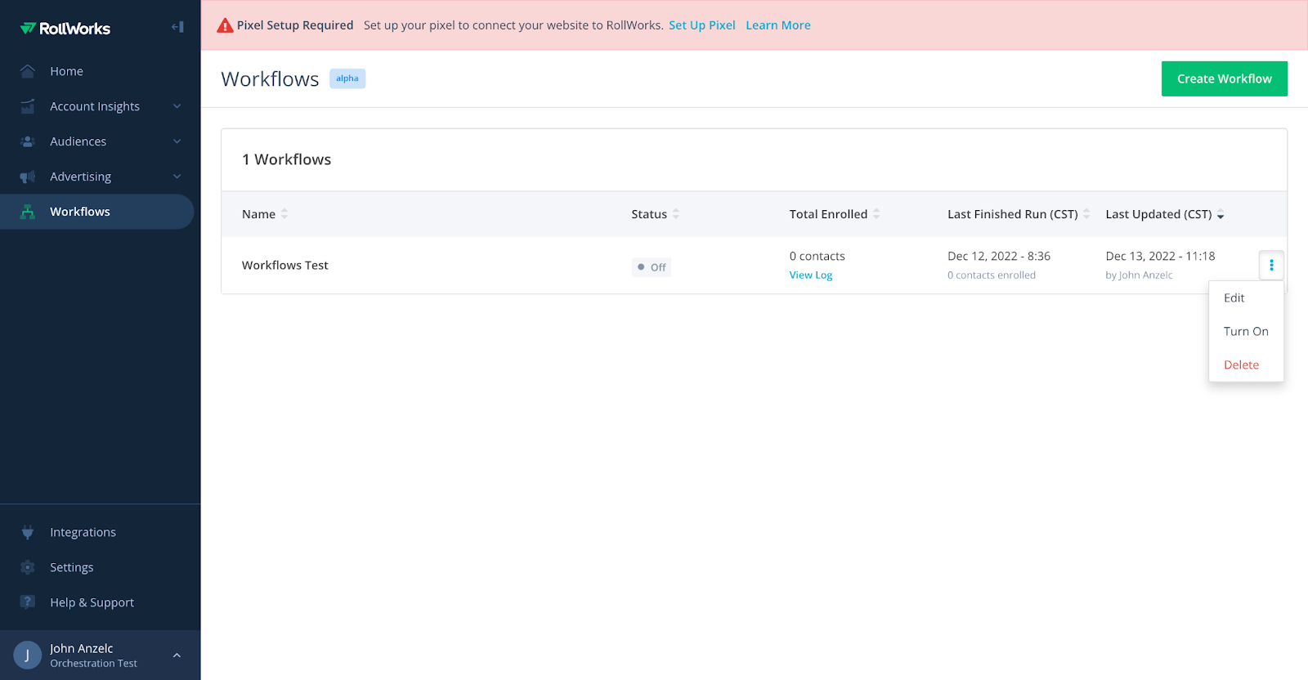1308x680 pixels.
Task: Click the "Pixel Setup Required" banner text
Action: click(295, 25)
